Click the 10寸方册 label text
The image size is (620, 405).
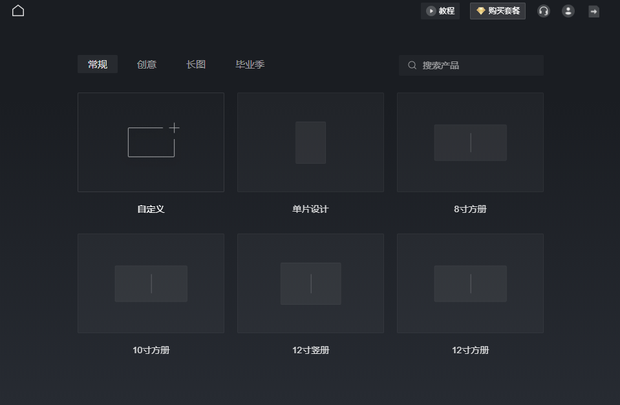click(151, 350)
